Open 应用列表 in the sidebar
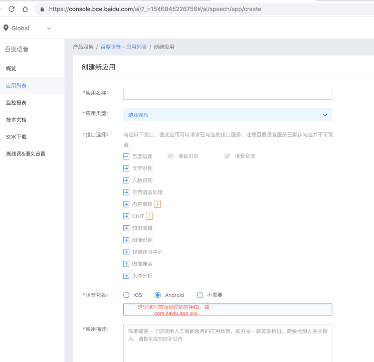The image size is (374, 362). point(32,86)
